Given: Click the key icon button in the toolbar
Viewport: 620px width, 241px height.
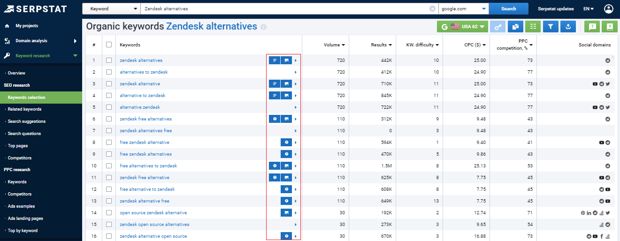Looking at the screenshot, I should click(498, 27).
